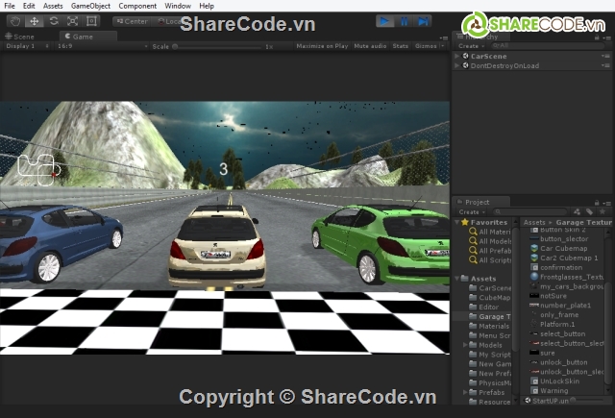This screenshot has width=615, height=418.
Task: Select the frontglasses_Texture material asset
Action: 567,277
